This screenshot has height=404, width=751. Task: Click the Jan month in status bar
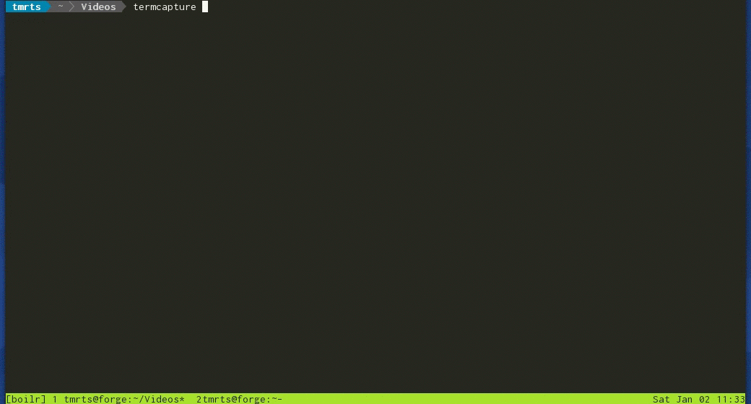685,399
